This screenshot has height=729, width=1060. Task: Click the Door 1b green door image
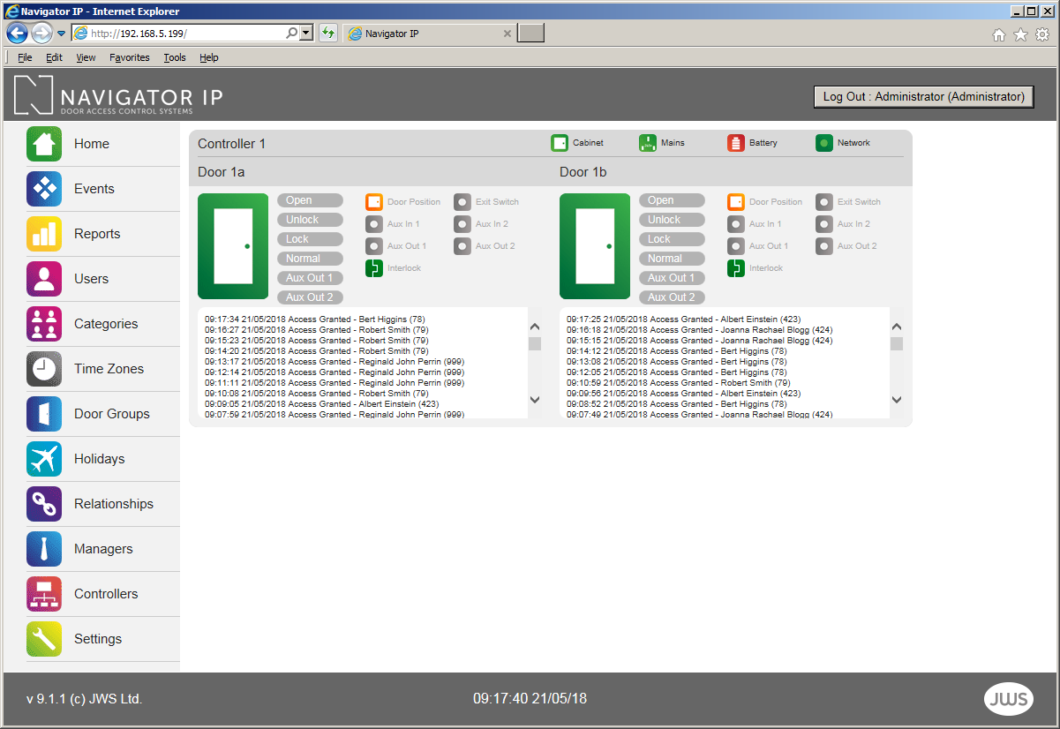595,246
